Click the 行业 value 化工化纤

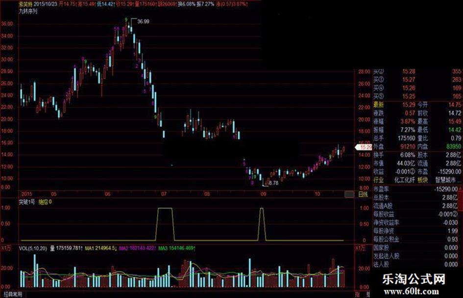pyautogui.click(x=405, y=180)
